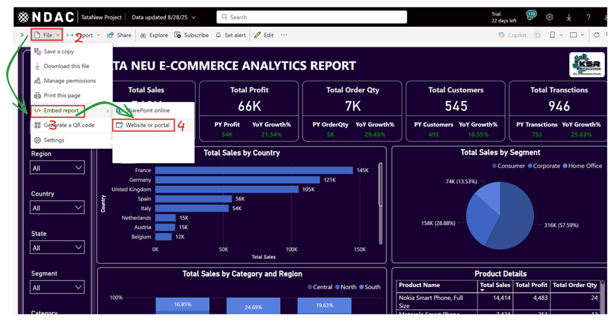Expand the Country slicer dropdown
This screenshot has height=321, width=614.
tap(57, 207)
